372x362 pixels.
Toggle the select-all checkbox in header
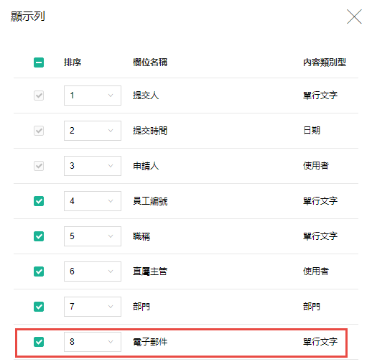(x=39, y=62)
